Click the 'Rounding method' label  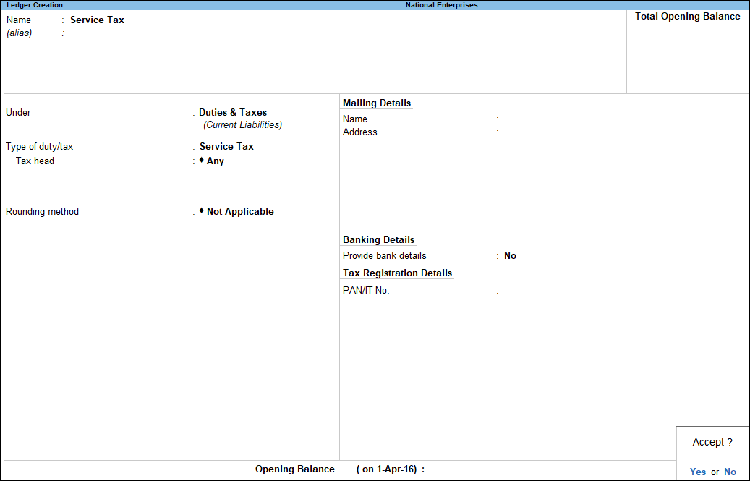[x=42, y=211]
